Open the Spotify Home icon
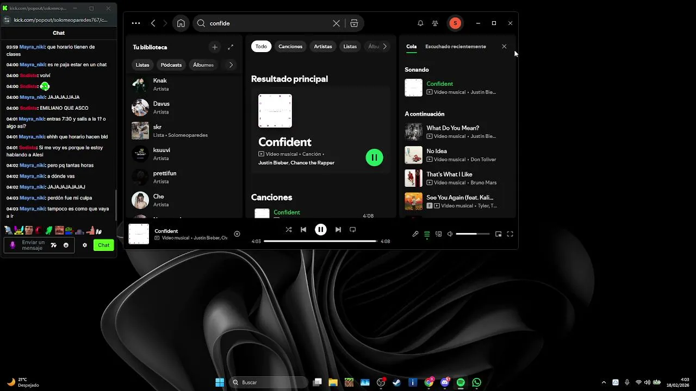 (x=181, y=23)
